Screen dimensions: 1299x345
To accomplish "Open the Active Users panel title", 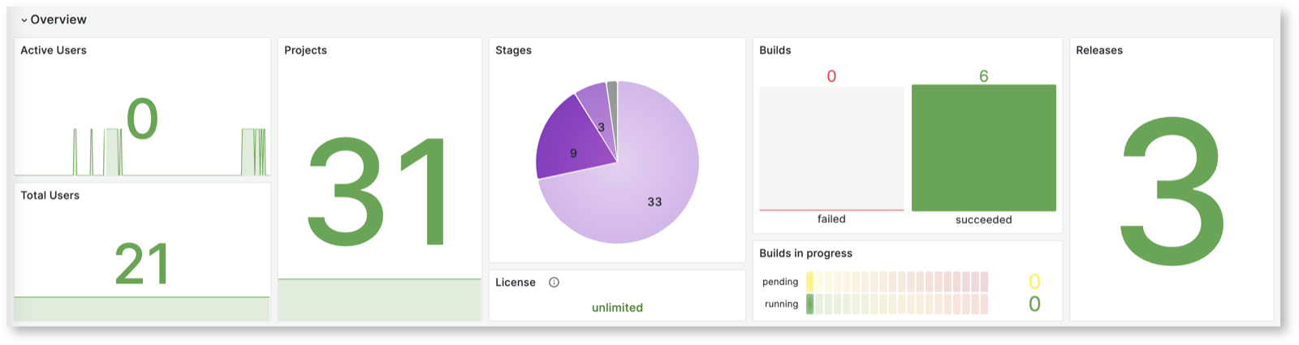I will (x=54, y=50).
